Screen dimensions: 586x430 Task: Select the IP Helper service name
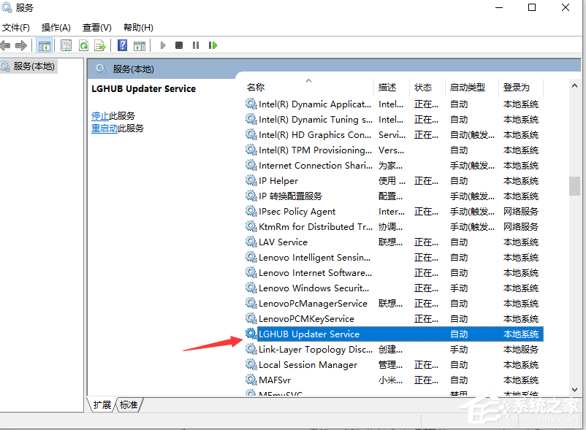pos(278,180)
